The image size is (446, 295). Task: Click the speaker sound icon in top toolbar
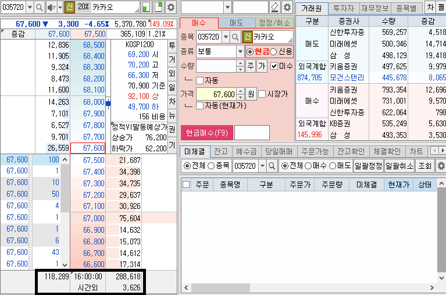pos(51,8)
